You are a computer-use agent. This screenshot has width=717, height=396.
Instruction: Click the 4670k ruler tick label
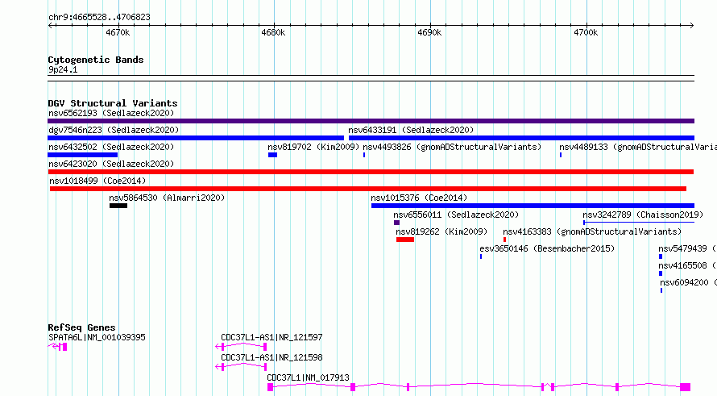tap(118, 32)
